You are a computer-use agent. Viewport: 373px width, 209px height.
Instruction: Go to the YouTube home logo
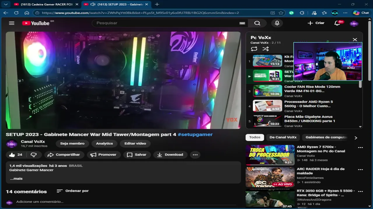point(36,23)
